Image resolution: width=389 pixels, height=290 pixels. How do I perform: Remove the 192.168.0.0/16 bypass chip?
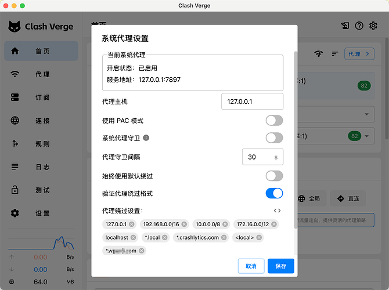(184, 224)
